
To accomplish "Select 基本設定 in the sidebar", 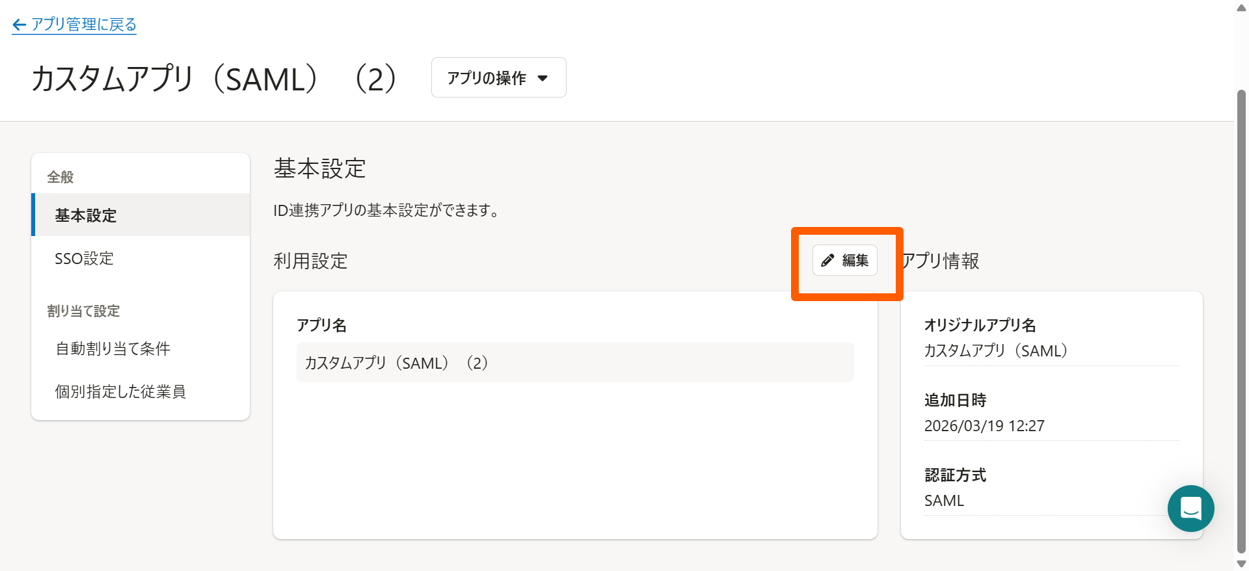I will point(86,215).
